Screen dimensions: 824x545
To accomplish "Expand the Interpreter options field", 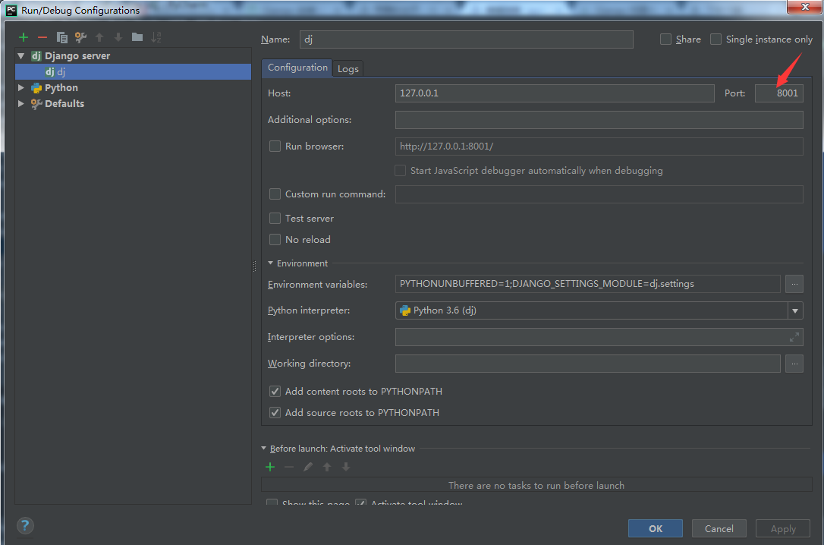I will (794, 337).
